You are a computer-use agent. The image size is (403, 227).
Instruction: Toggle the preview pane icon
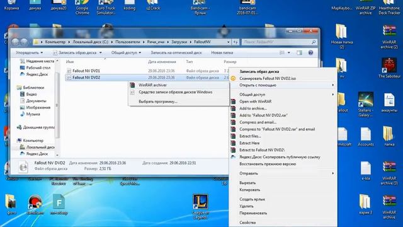[x=300, y=53]
